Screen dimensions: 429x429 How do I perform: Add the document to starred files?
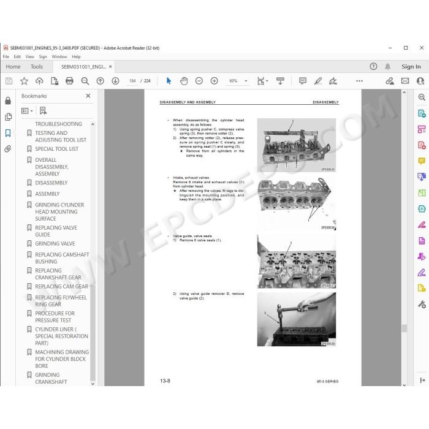pyautogui.click(x=24, y=81)
